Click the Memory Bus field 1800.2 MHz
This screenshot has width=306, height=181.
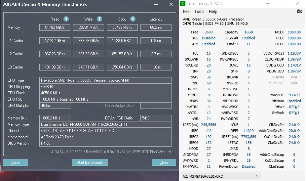point(55,118)
